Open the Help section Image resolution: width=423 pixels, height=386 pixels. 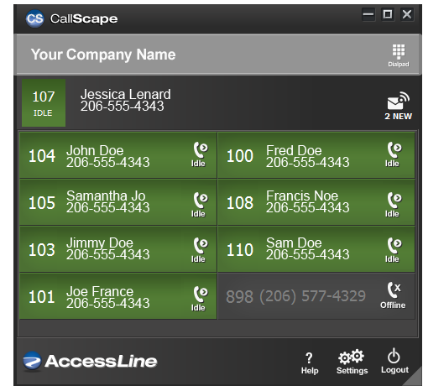[310, 363]
